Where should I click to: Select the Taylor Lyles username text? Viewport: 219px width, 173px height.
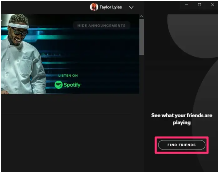pyautogui.click(x=111, y=7)
